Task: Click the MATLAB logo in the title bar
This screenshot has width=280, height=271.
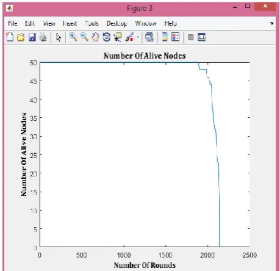Action: point(9,9)
